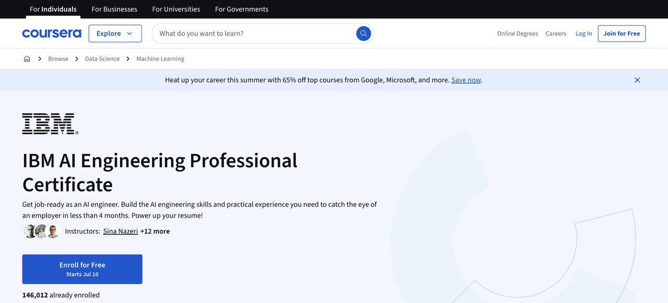Click Enroll for Free button
Viewport: 668px width, 303px height.
(82, 269)
